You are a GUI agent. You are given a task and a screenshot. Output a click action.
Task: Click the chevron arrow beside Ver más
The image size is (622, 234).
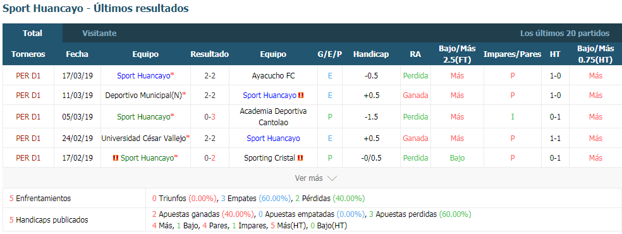(332, 178)
